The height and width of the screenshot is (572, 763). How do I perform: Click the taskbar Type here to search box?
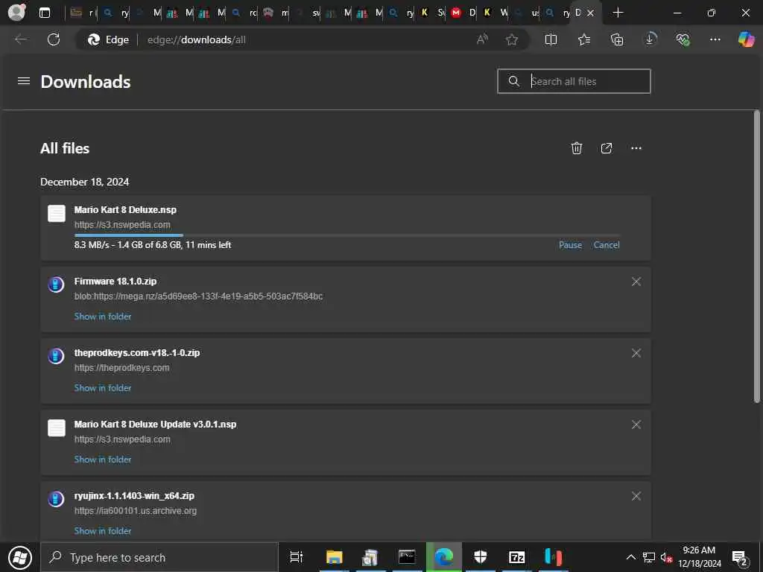pyautogui.click(x=159, y=557)
